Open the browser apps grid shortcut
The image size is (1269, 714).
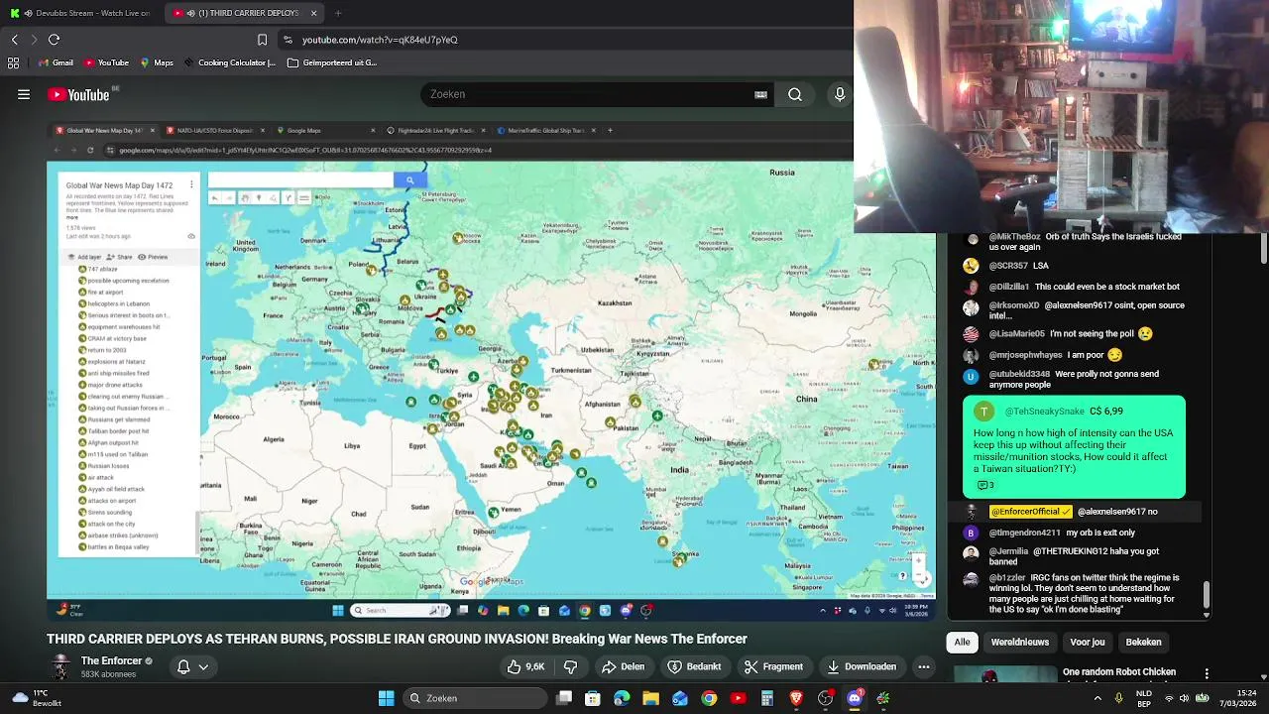(13, 62)
